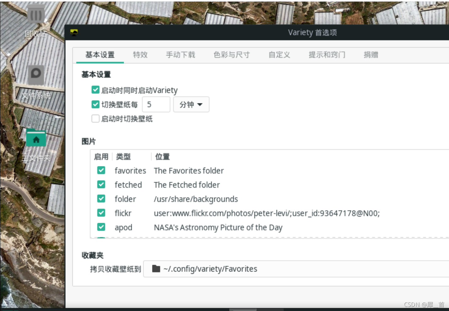Enable the 启动时切换壁纸 checkbox
The height and width of the screenshot is (311, 449).
pos(95,118)
